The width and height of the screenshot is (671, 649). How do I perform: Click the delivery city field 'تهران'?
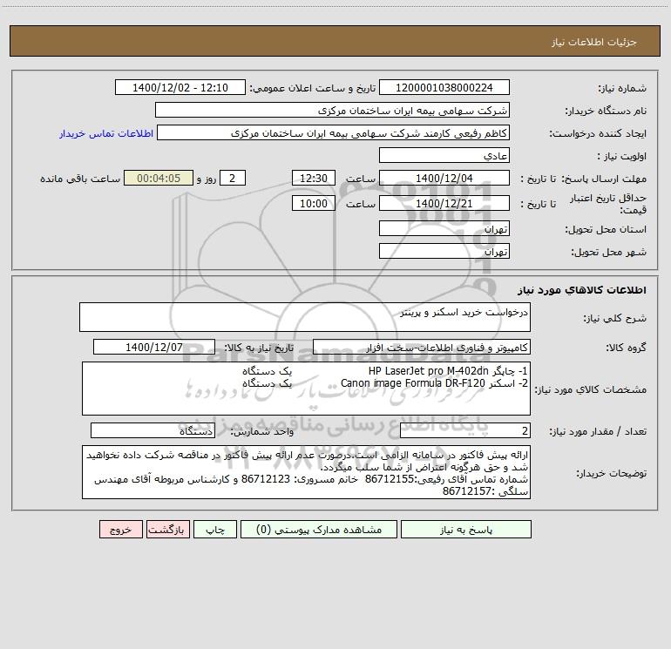coord(444,251)
